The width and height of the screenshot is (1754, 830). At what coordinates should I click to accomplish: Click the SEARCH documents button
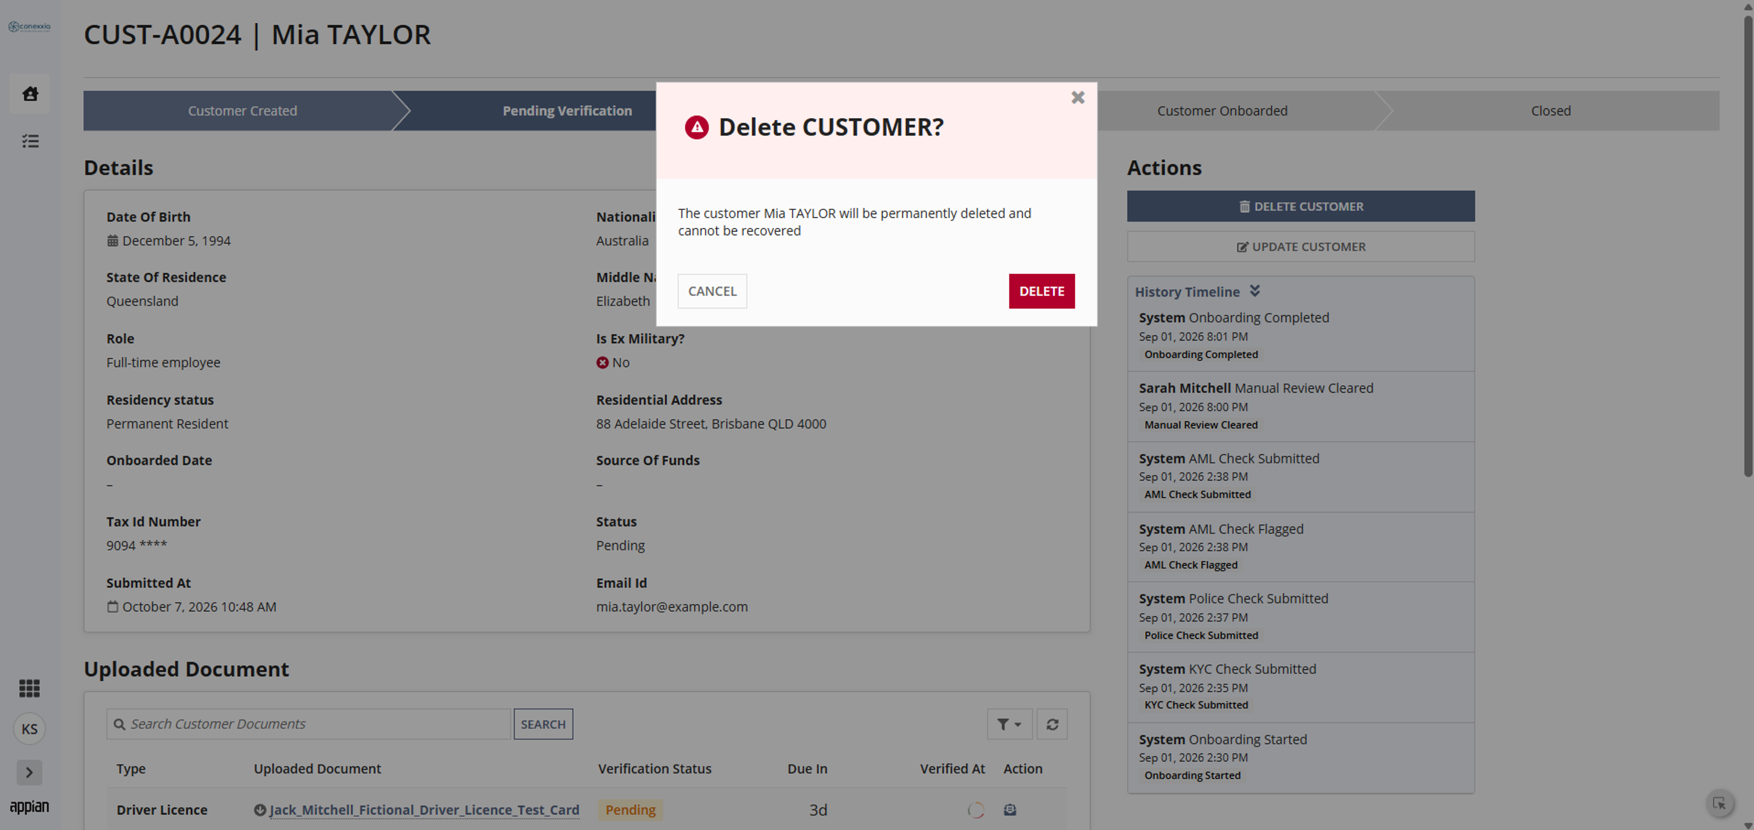(543, 724)
